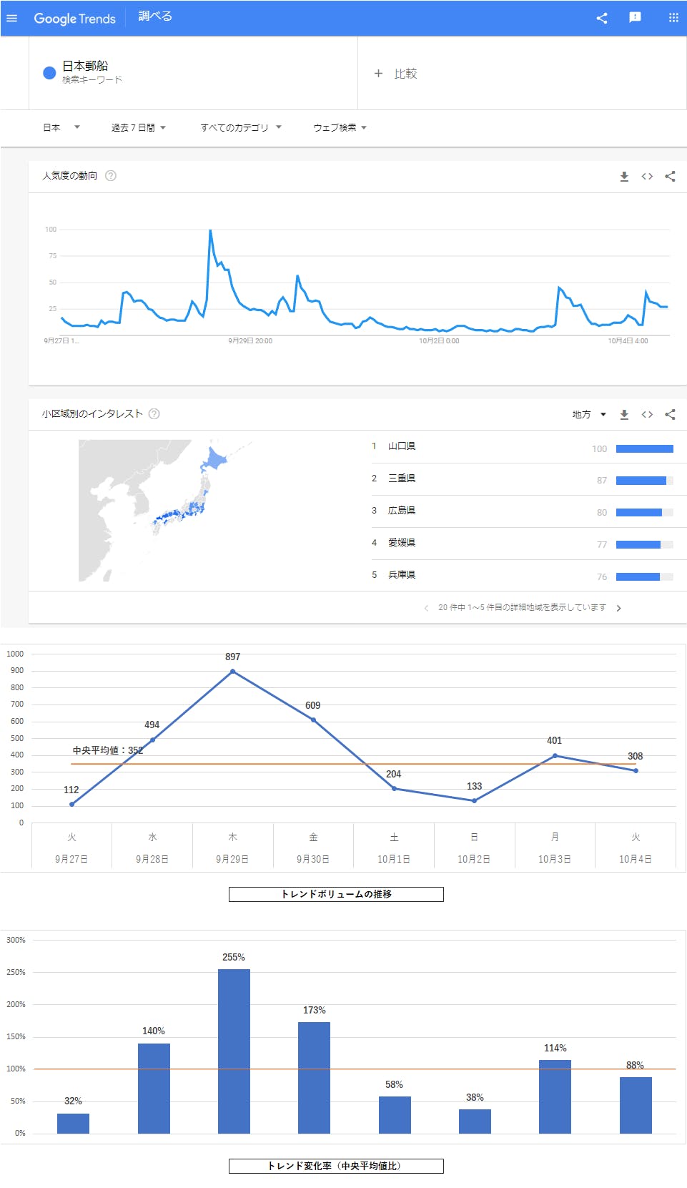Share the 人気度の動向 chart
The width and height of the screenshot is (687, 1188).
670,177
